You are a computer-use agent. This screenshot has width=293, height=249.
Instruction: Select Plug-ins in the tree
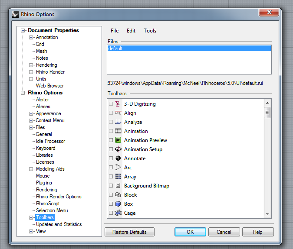tap(44, 183)
